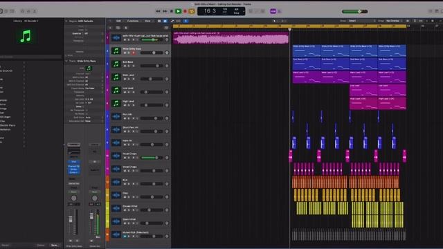Image resolution: width=443 pixels, height=249 pixels.
Task: Toggle the show automation button
Action: 172,21
